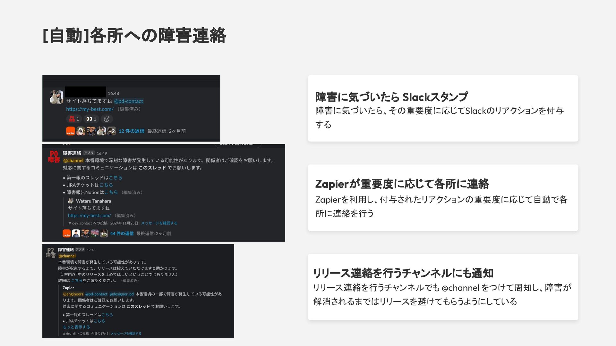Image resolution: width=616 pixels, height=346 pixels.
Task: Click the Zapier name in the quoted message
Action: point(68,288)
